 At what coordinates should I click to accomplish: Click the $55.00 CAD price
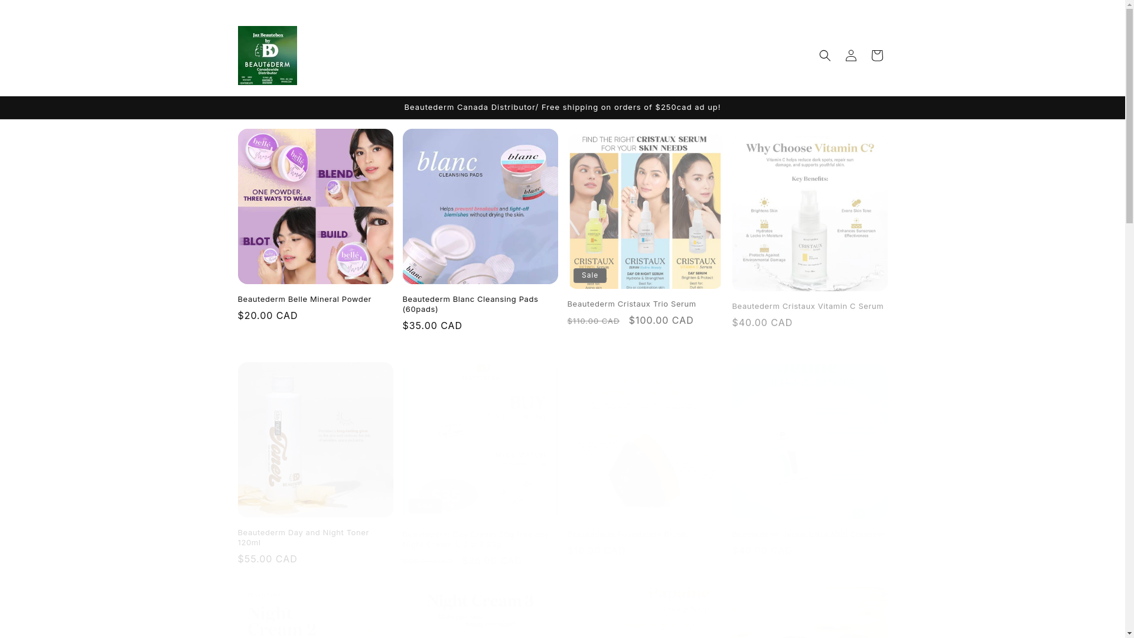[268, 559]
